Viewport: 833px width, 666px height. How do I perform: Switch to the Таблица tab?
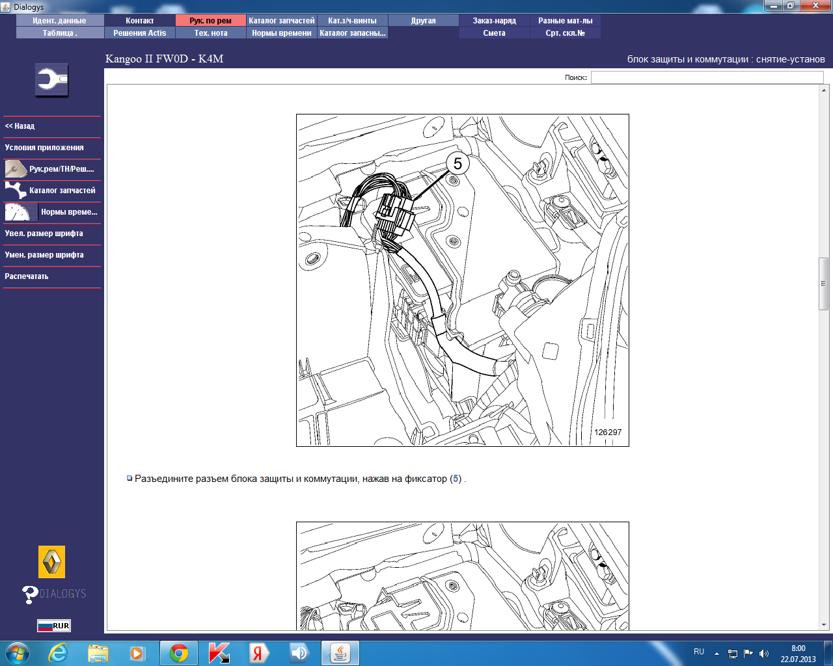point(60,33)
